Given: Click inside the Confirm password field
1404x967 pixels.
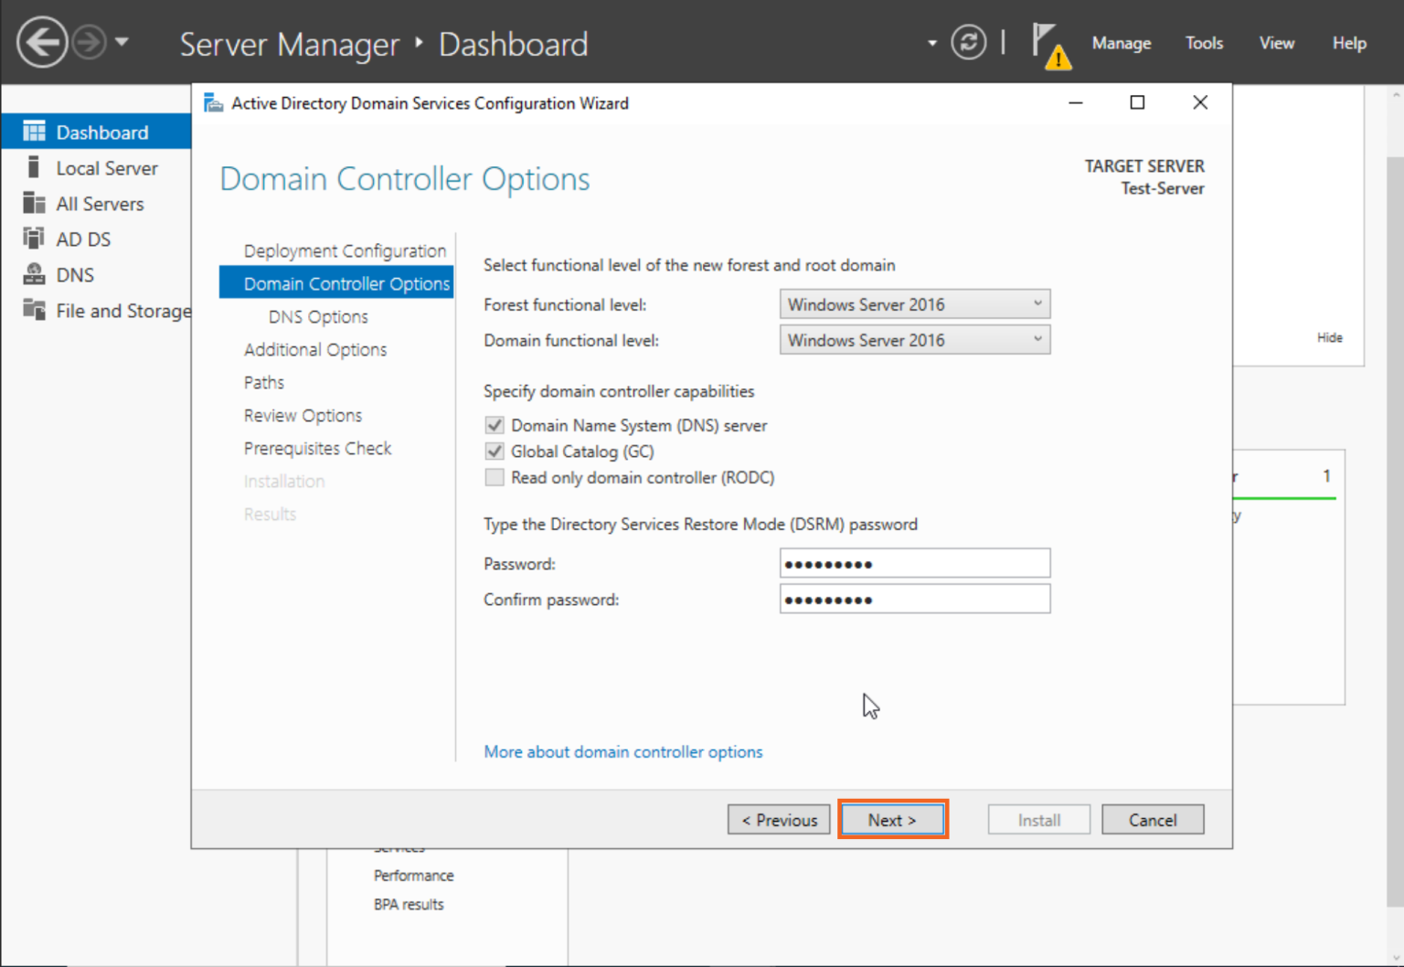Looking at the screenshot, I should click(x=914, y=599).
